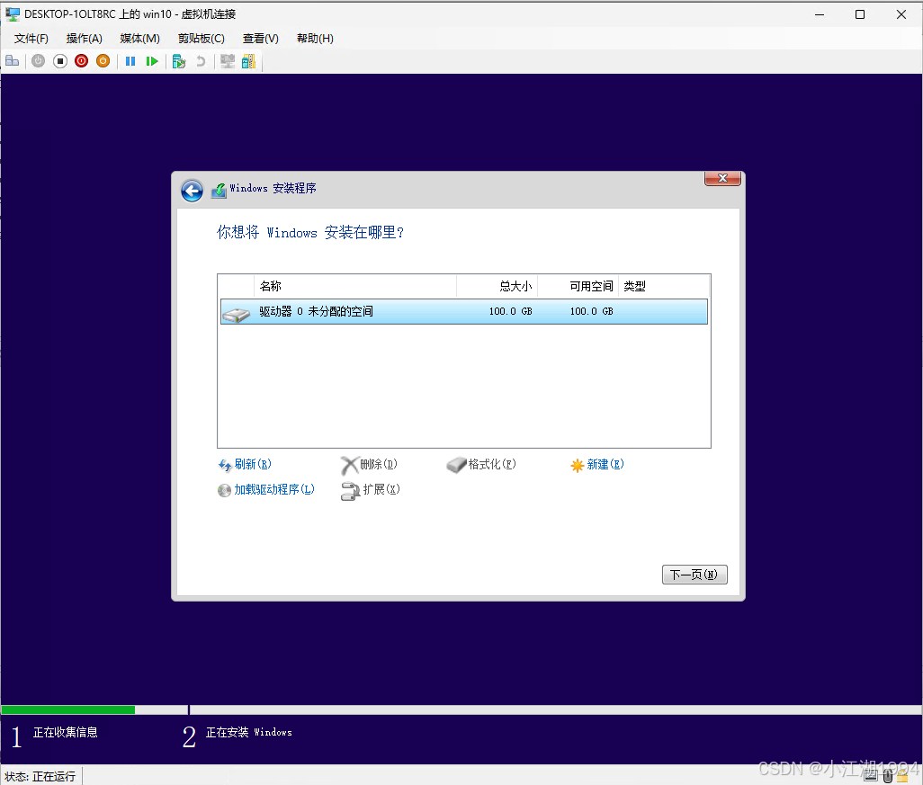Click the 类型 column header

point(664,287)
